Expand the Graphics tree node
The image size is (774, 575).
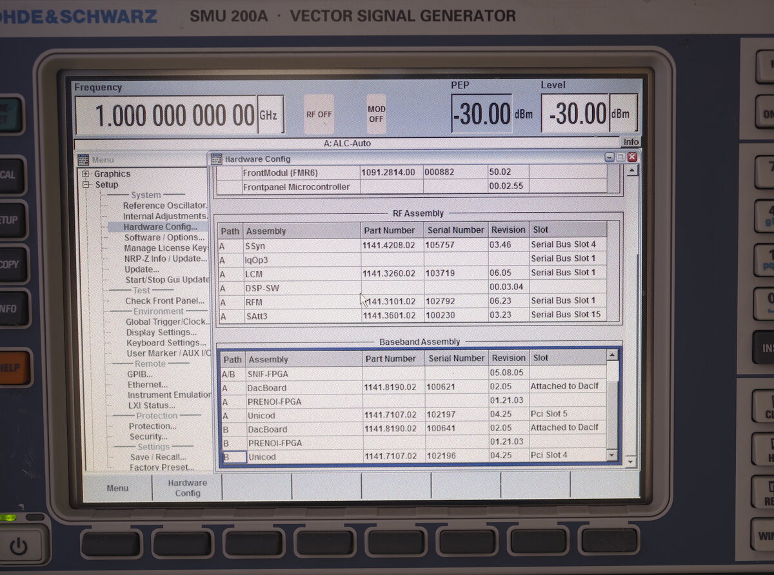pyautogui.click(x=86, y=174)
